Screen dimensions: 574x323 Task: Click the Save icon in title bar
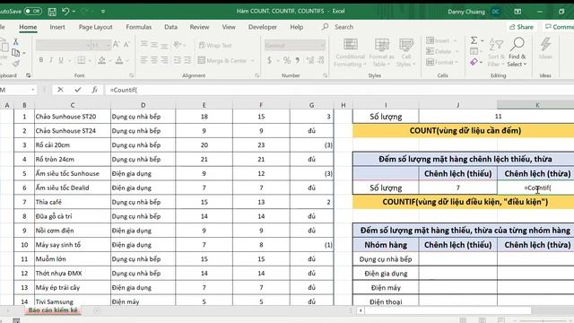52,12
